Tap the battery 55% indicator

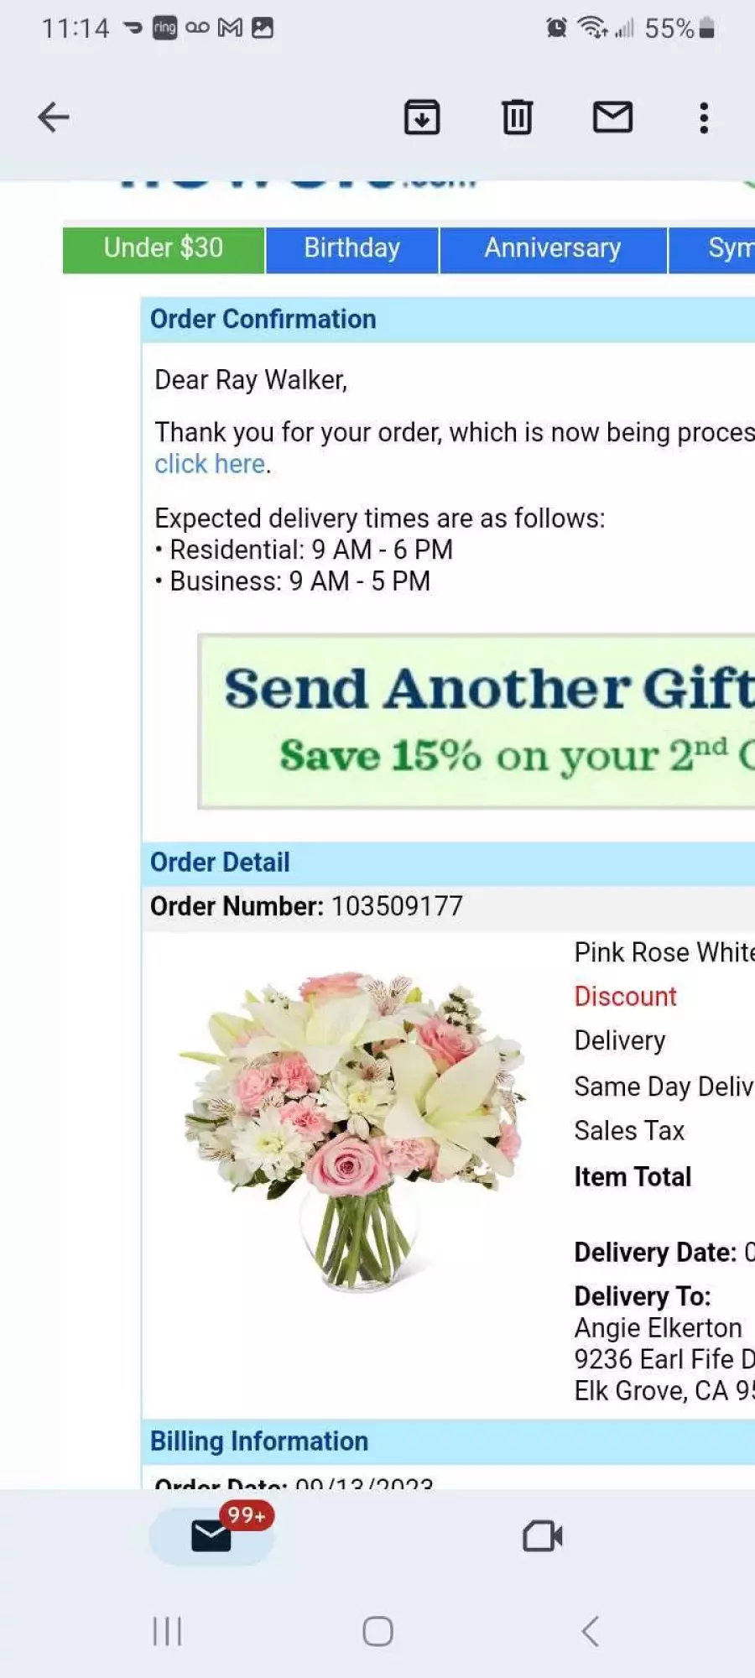coord(679,29)
